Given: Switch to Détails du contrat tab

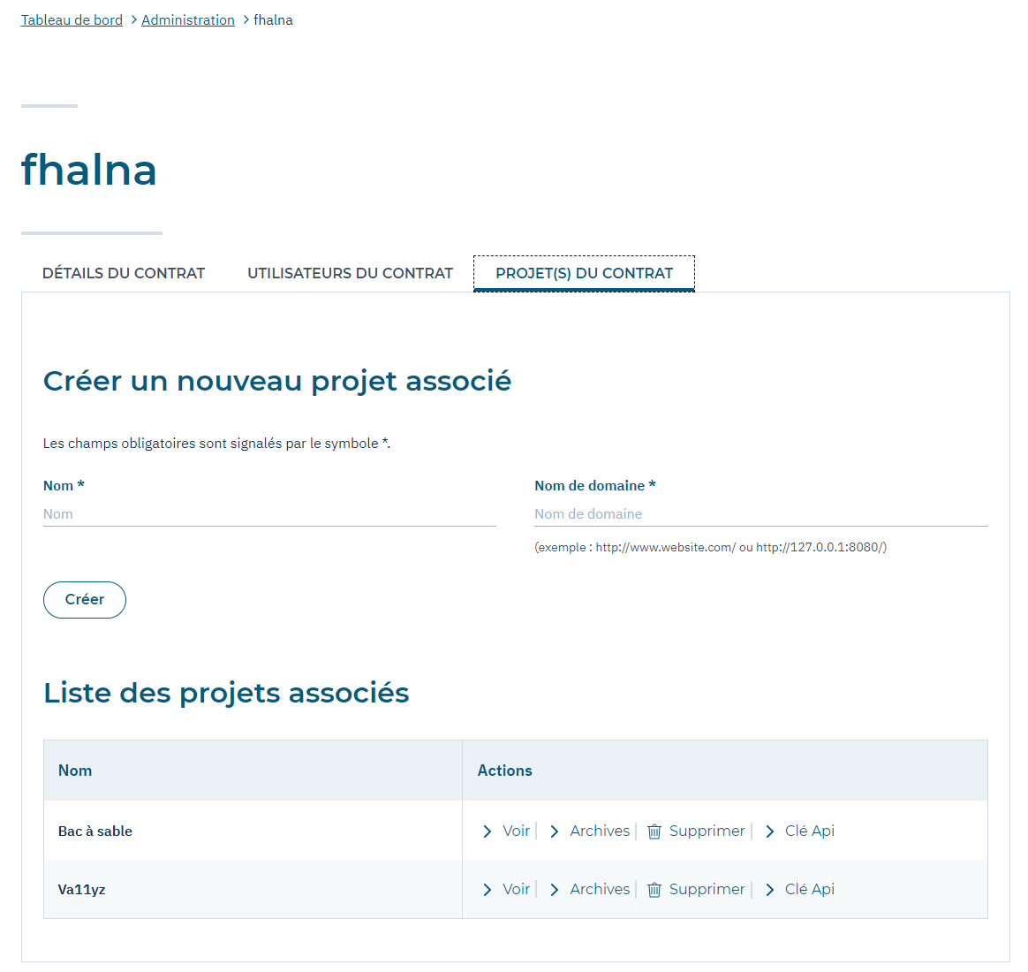Looking at the screenshot, I should coord(124,274).
